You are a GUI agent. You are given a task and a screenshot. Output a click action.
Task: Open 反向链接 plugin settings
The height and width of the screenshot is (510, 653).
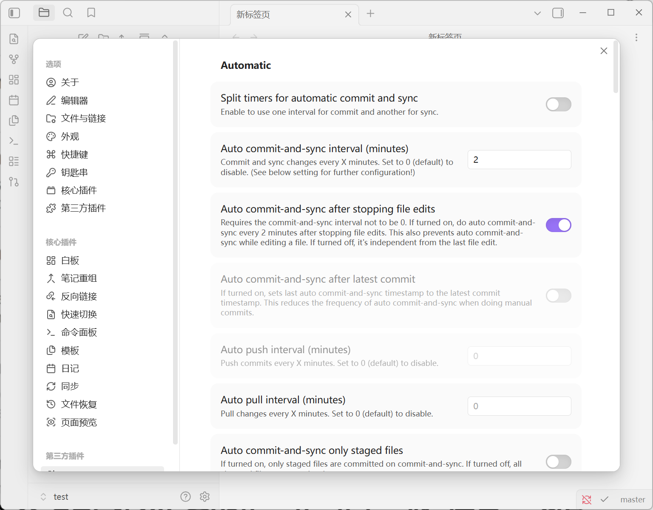click(x=102, y=296)
